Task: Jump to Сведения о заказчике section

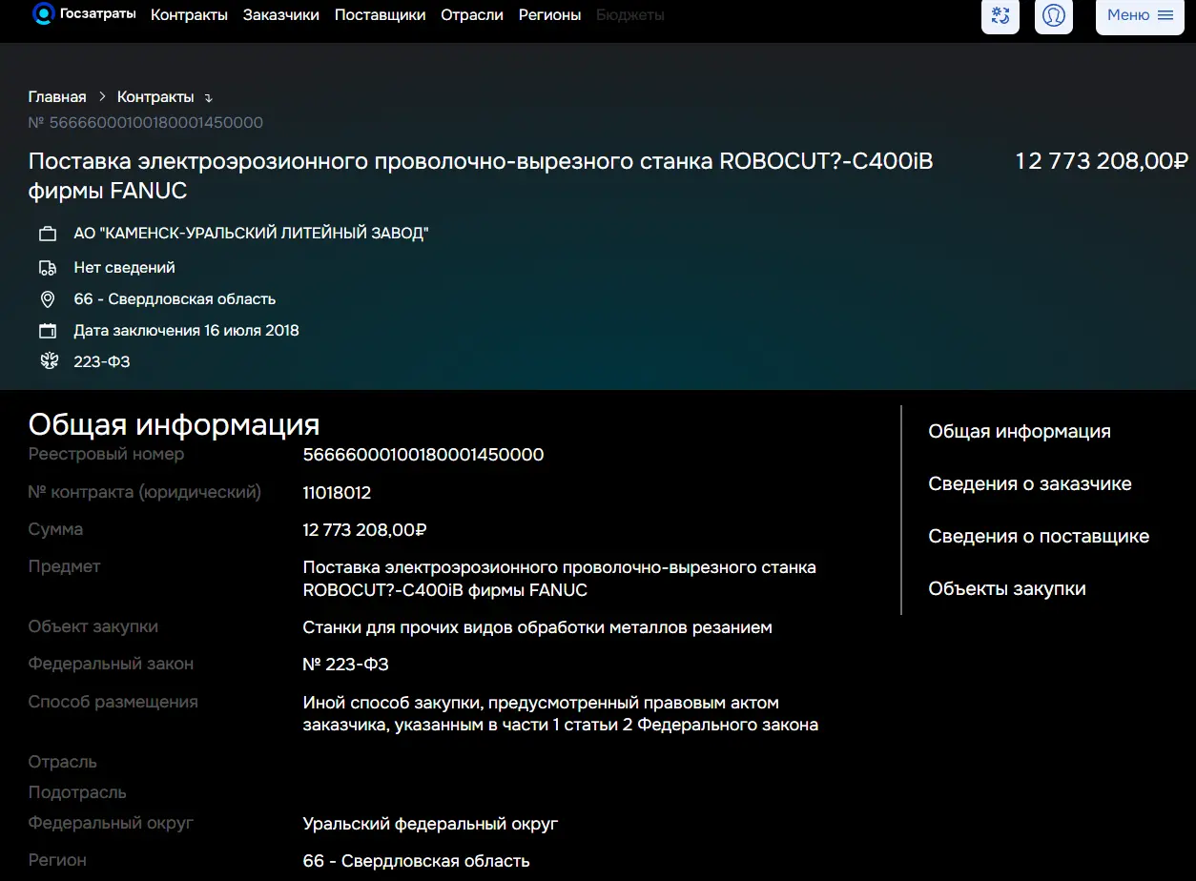Action: 1030,484
